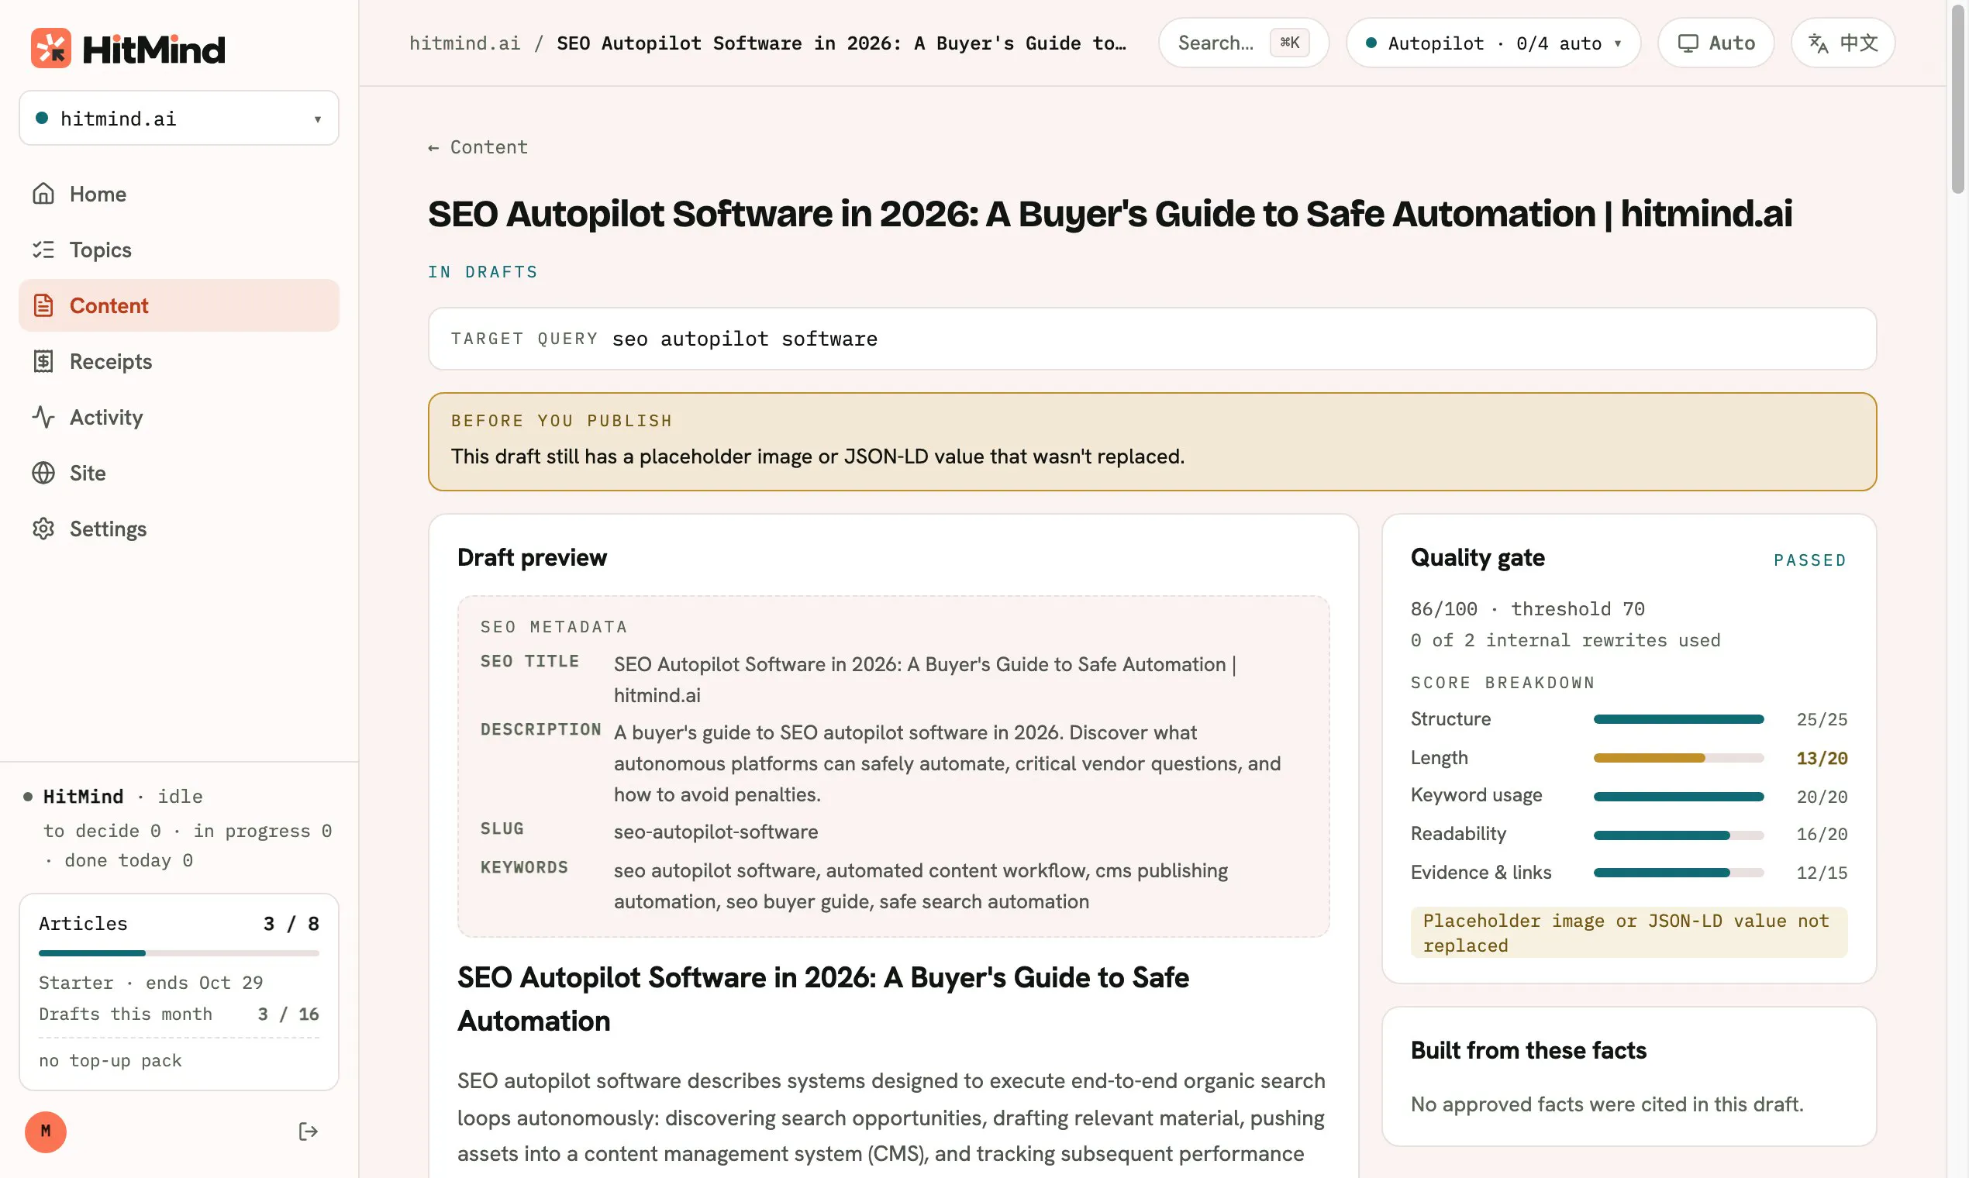
Task: Click 'No approved facts were cited' text
Action: [1606, 1104]
